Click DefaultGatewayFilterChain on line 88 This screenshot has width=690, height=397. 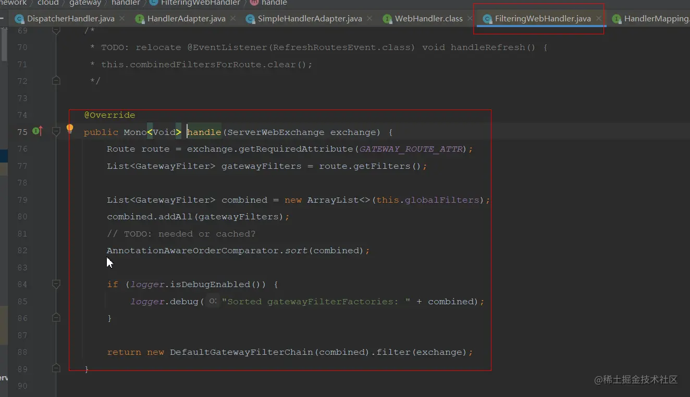point(241,352)
